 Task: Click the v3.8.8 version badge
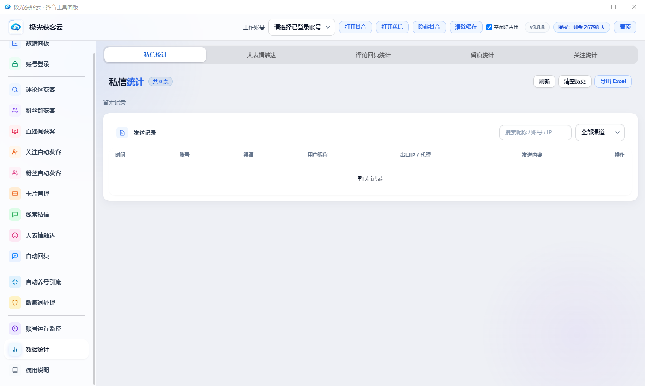click(x=537, y=27)
